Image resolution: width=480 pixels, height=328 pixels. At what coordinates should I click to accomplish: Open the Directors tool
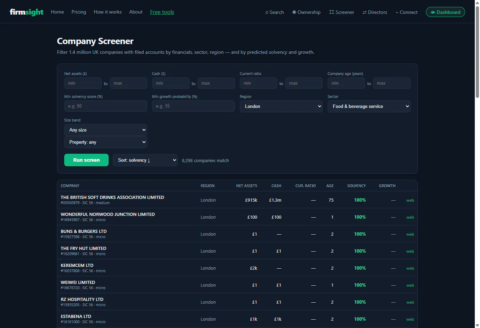375,12
